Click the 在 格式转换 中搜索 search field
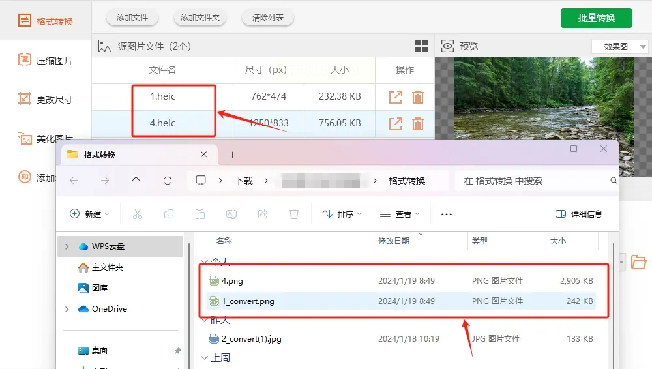Screen dimensions: 652x369 (x=535, y=181)
